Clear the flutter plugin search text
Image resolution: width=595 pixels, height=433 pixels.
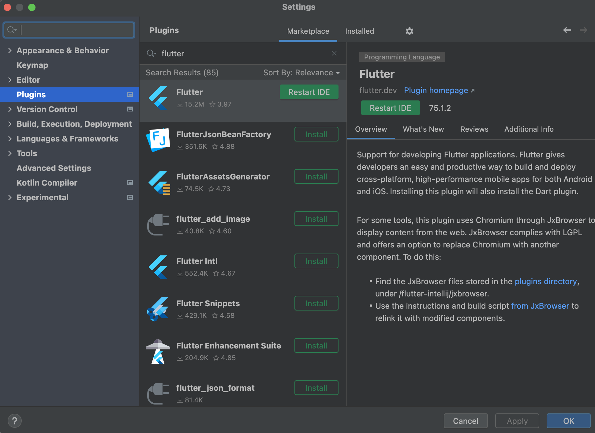(334, 53)
